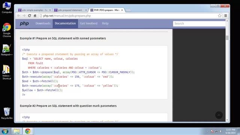Close the 'PHP: PDO::prepare' tab
Viewport: 240px width, 135px height.
click(x=122, y=10)
